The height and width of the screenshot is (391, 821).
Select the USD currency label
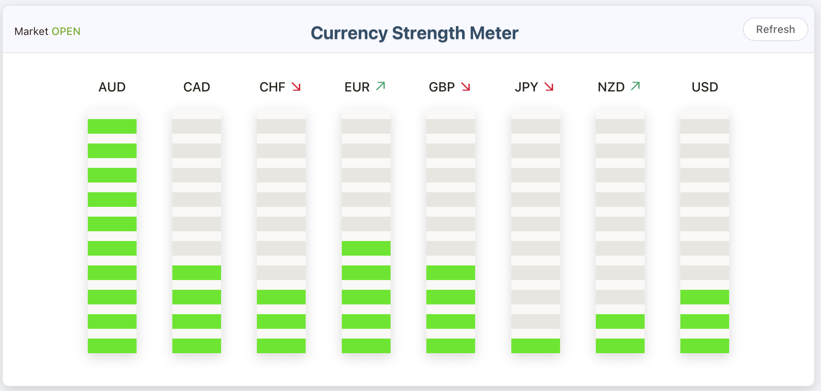coord(705,87)
